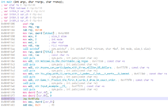
Task: Click the add eax, 0x31 instruction
Action: click(32, 105)
